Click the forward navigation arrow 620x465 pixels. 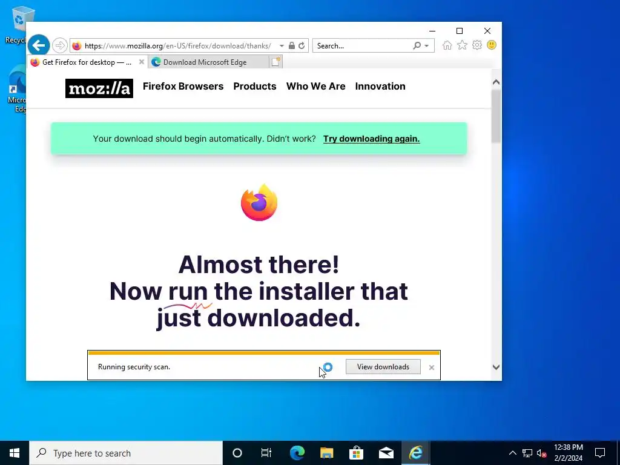pyautogui.click(x=60, y=45)
